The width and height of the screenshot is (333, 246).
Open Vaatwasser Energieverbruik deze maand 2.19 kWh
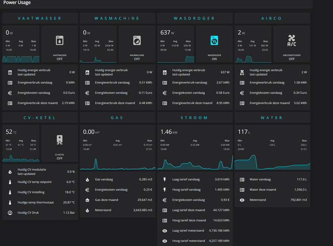coord(40,103)
